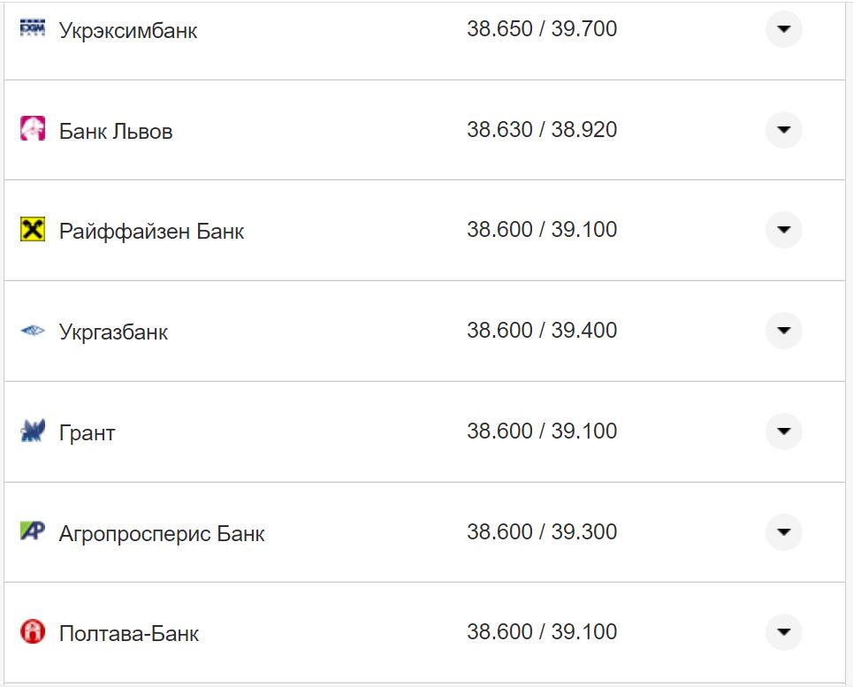853x687 pixels.
Task: Click the Банк Львов pink logo
Action: click(x=32, y=129)
